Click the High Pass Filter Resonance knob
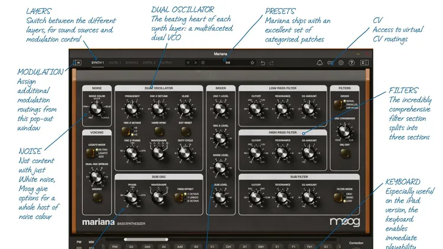443x249 pixels. pyautogui.click(x=282, y=153)
